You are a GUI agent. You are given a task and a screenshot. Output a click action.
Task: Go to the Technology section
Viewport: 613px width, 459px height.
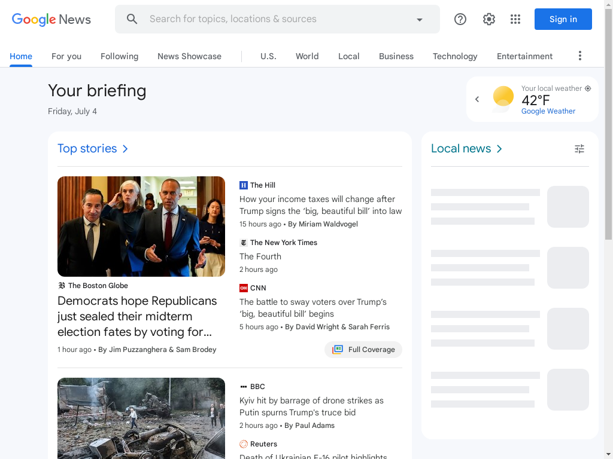[x=455, y=56]
